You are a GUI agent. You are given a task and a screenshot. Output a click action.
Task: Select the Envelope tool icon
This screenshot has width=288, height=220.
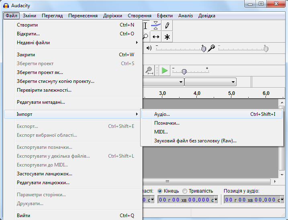coord(156,25)
